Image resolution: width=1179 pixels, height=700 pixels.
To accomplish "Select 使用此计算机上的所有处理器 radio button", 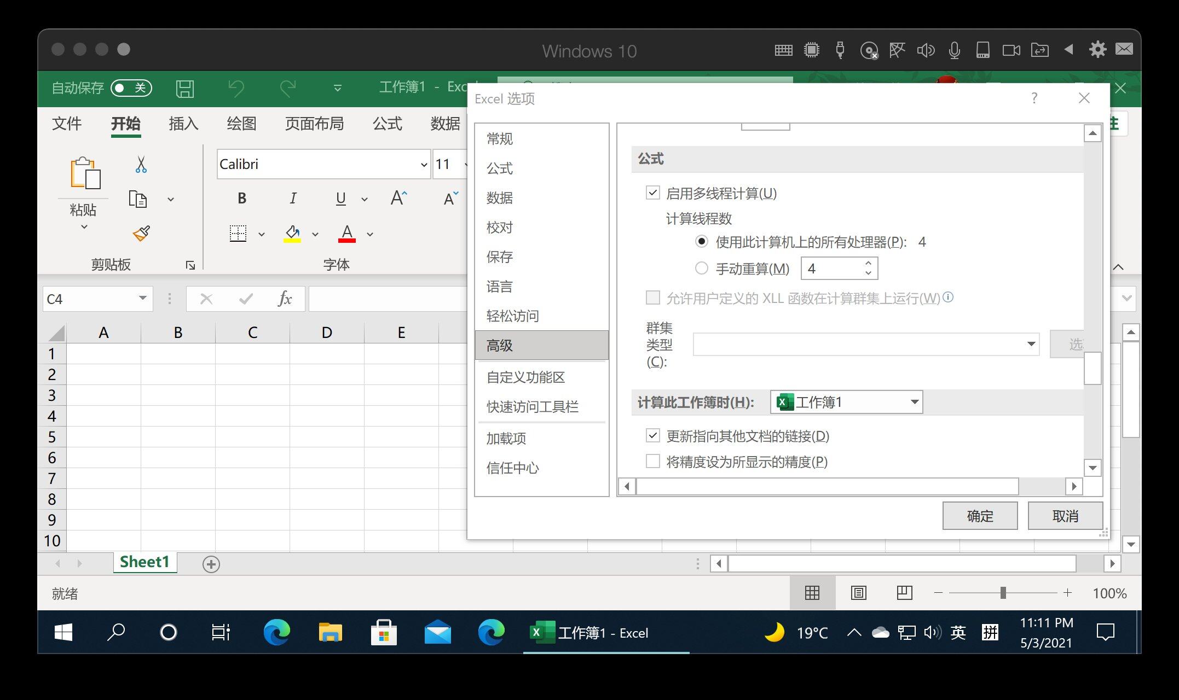I will [x=702, y=241].
